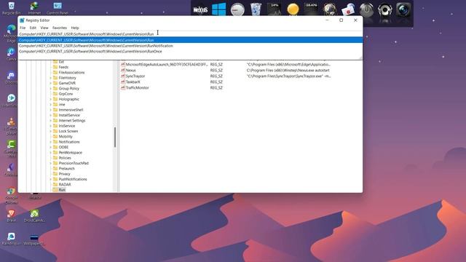Expand the ImmersiveShell key
This screenshot has height=262, width=466.
pos(50,110)
